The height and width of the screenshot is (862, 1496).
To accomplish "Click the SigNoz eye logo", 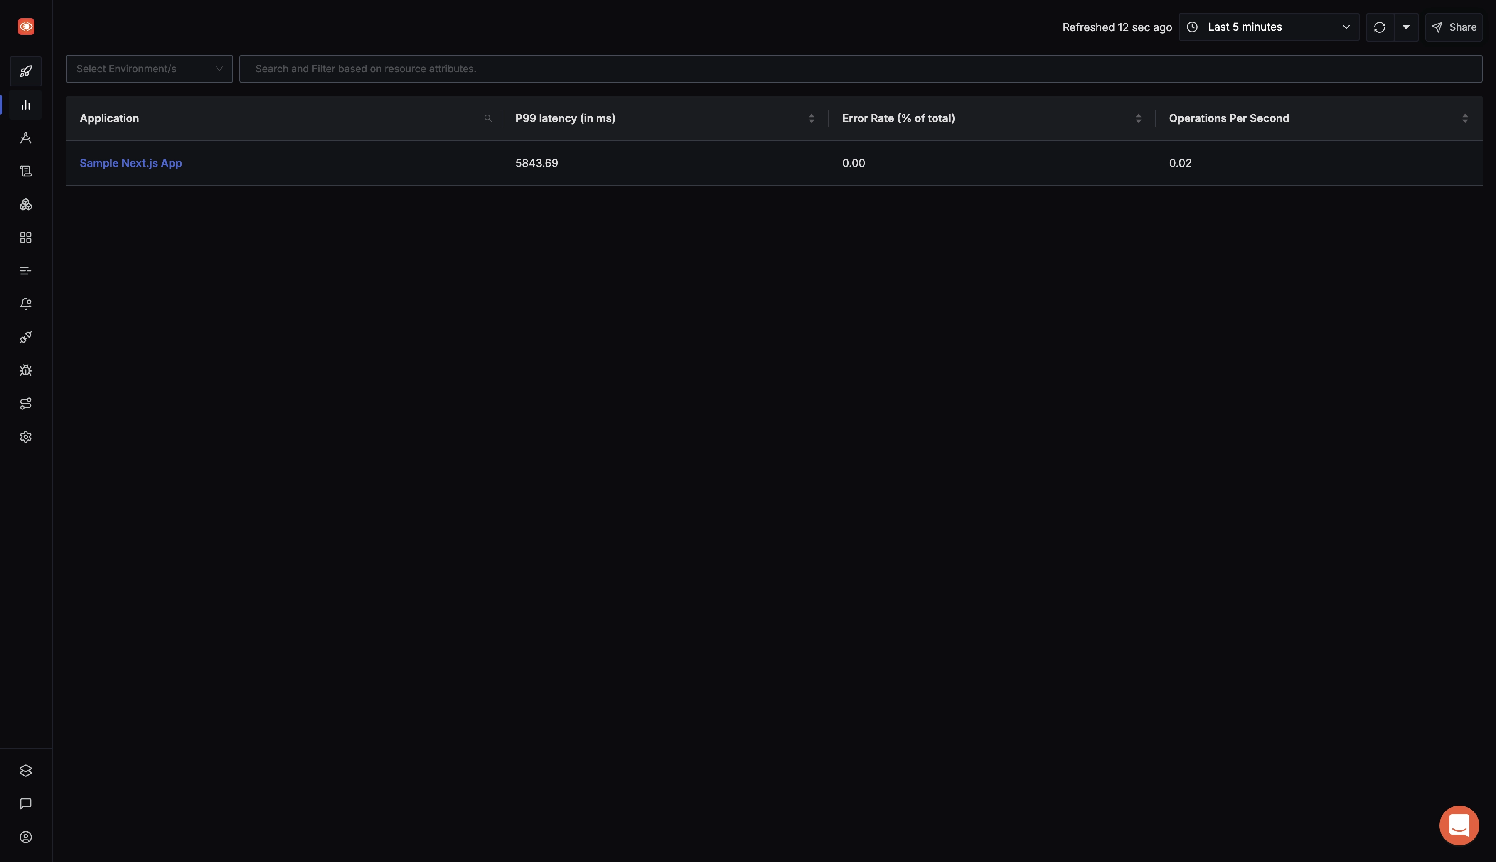I will [x=26, y=27].
